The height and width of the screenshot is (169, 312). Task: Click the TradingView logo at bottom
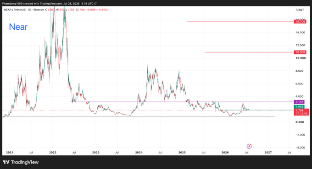coord(21,162)
